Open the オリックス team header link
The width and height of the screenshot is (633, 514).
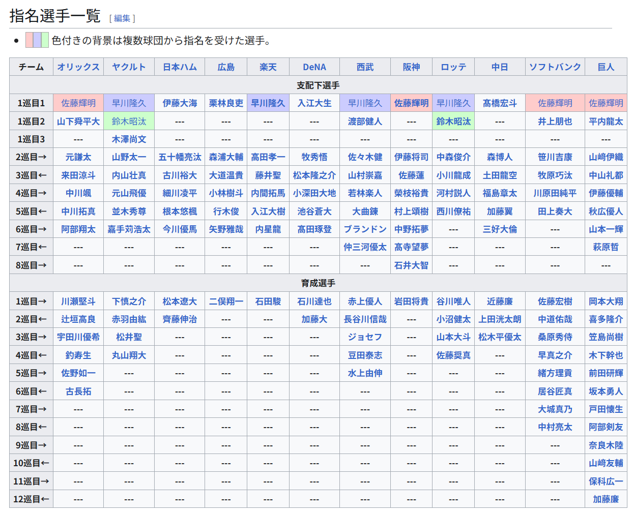tap(78, 67)
